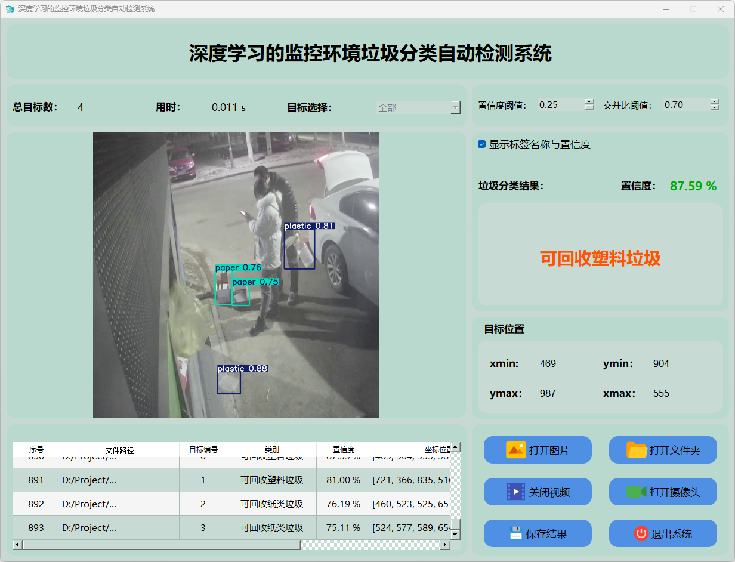The width and height of the screenshot is (735, 562).
Task: Click the 75.11 % confidence cell
Action: (x=344, y=528)
